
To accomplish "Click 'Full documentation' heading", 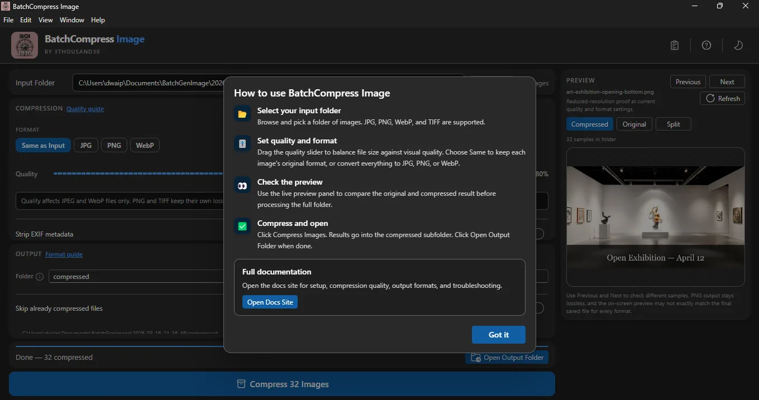I will point(277,272).
